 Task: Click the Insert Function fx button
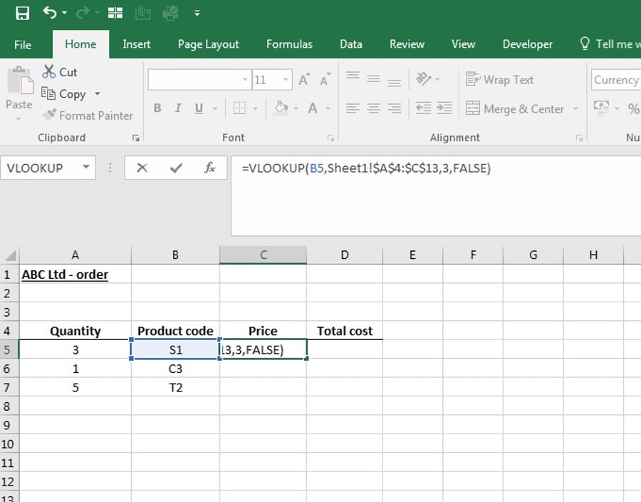(209, 168)
